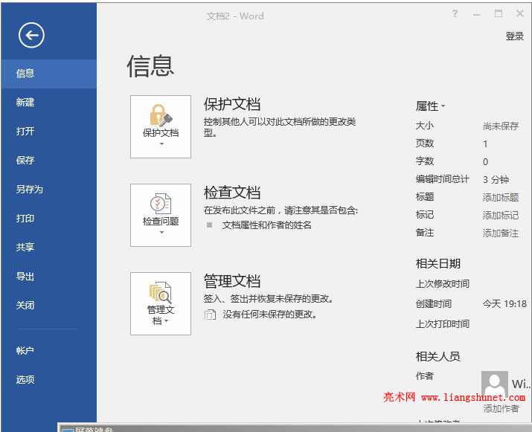Select the 信息 tab in sidebar

pyautogui.click(x=49, y=74)
